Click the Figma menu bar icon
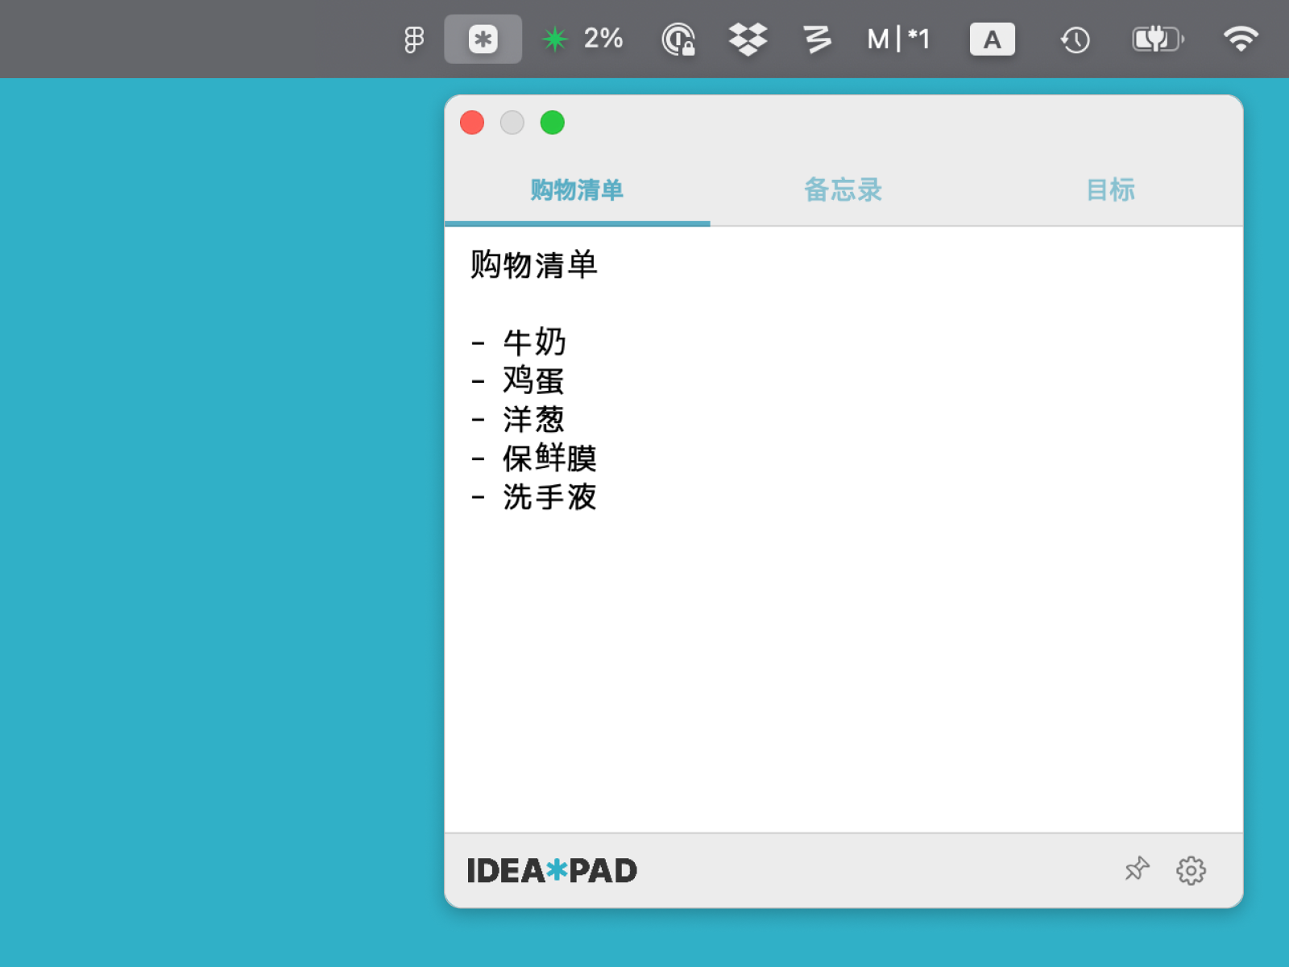Image resolution: width=1289 pixels, height=967 pixels. pyautogui.click(x=413, y=38)
